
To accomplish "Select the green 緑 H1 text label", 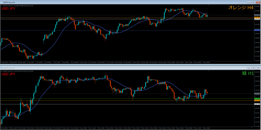I will tap(248, 73).
